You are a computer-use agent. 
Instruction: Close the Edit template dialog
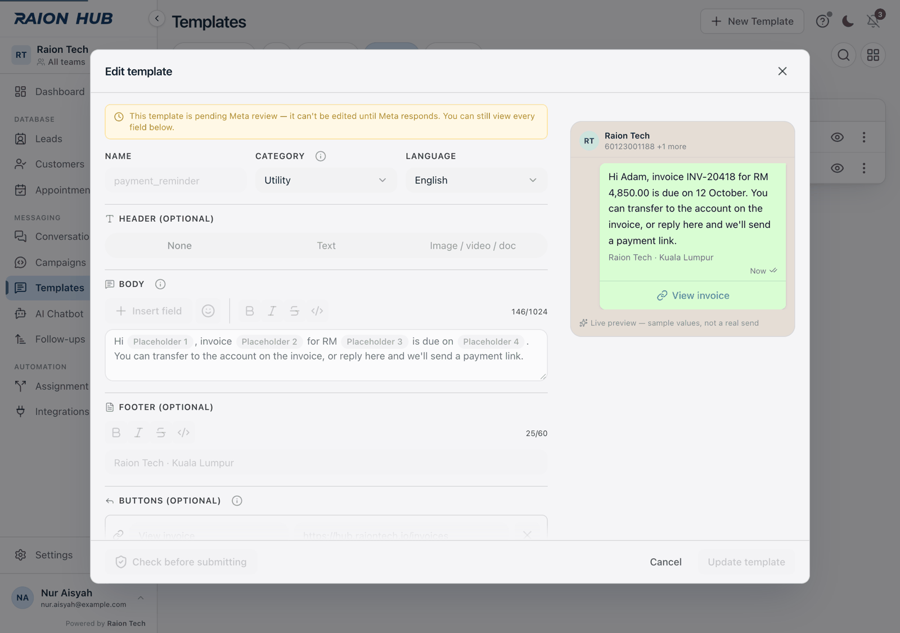(x=782, y=71)
